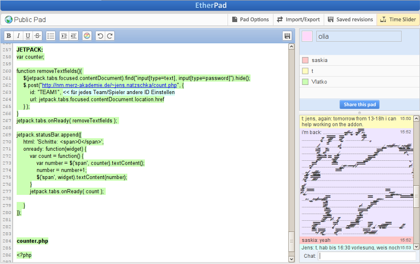
Task: Click the '<?php' line
Action: pos(24,255)
